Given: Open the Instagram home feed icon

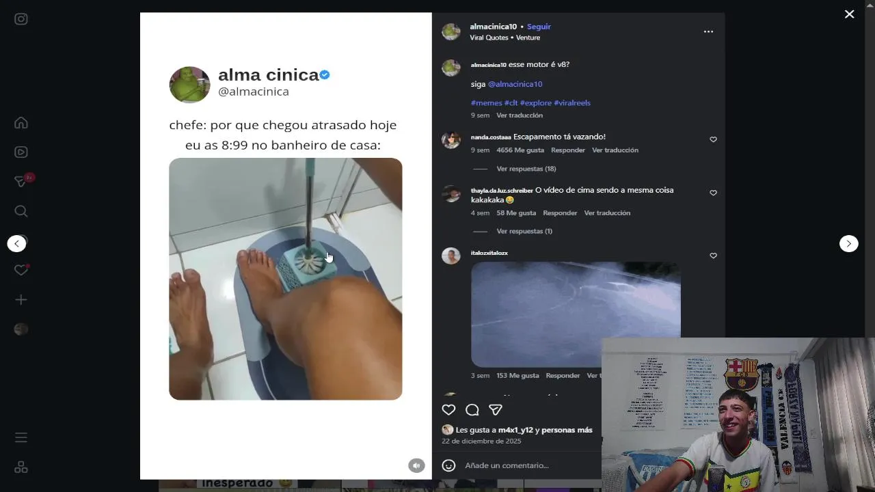Looking at the screenshot, I should [x=21, y=123].
